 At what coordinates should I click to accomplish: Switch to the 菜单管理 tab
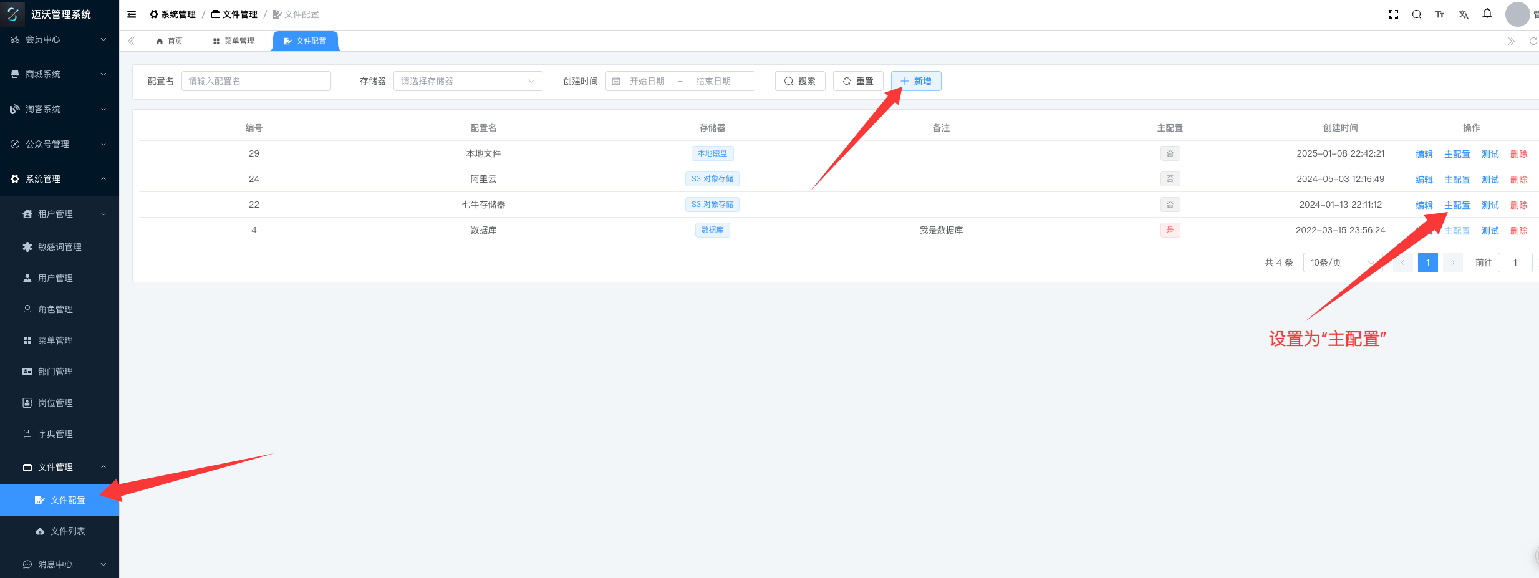[x=234, y=41]
